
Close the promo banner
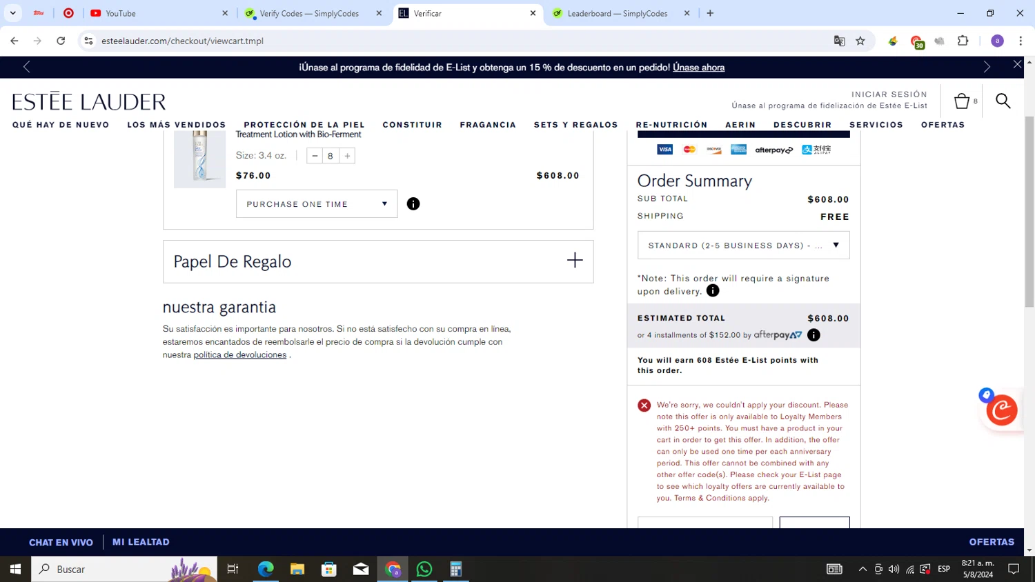point(1017,64)
